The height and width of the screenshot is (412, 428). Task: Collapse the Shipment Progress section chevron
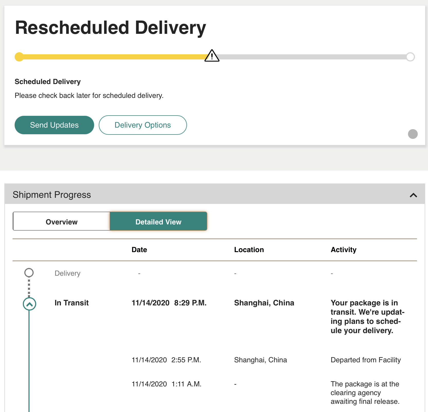413,195
